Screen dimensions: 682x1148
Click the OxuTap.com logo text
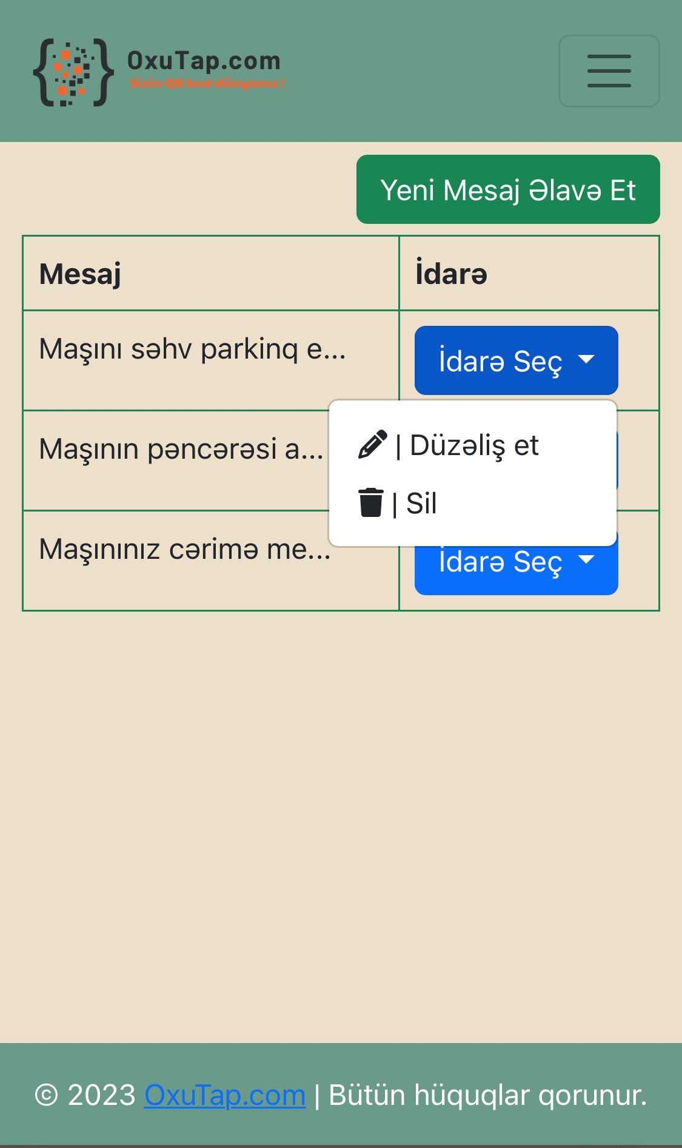pos(204,61)
